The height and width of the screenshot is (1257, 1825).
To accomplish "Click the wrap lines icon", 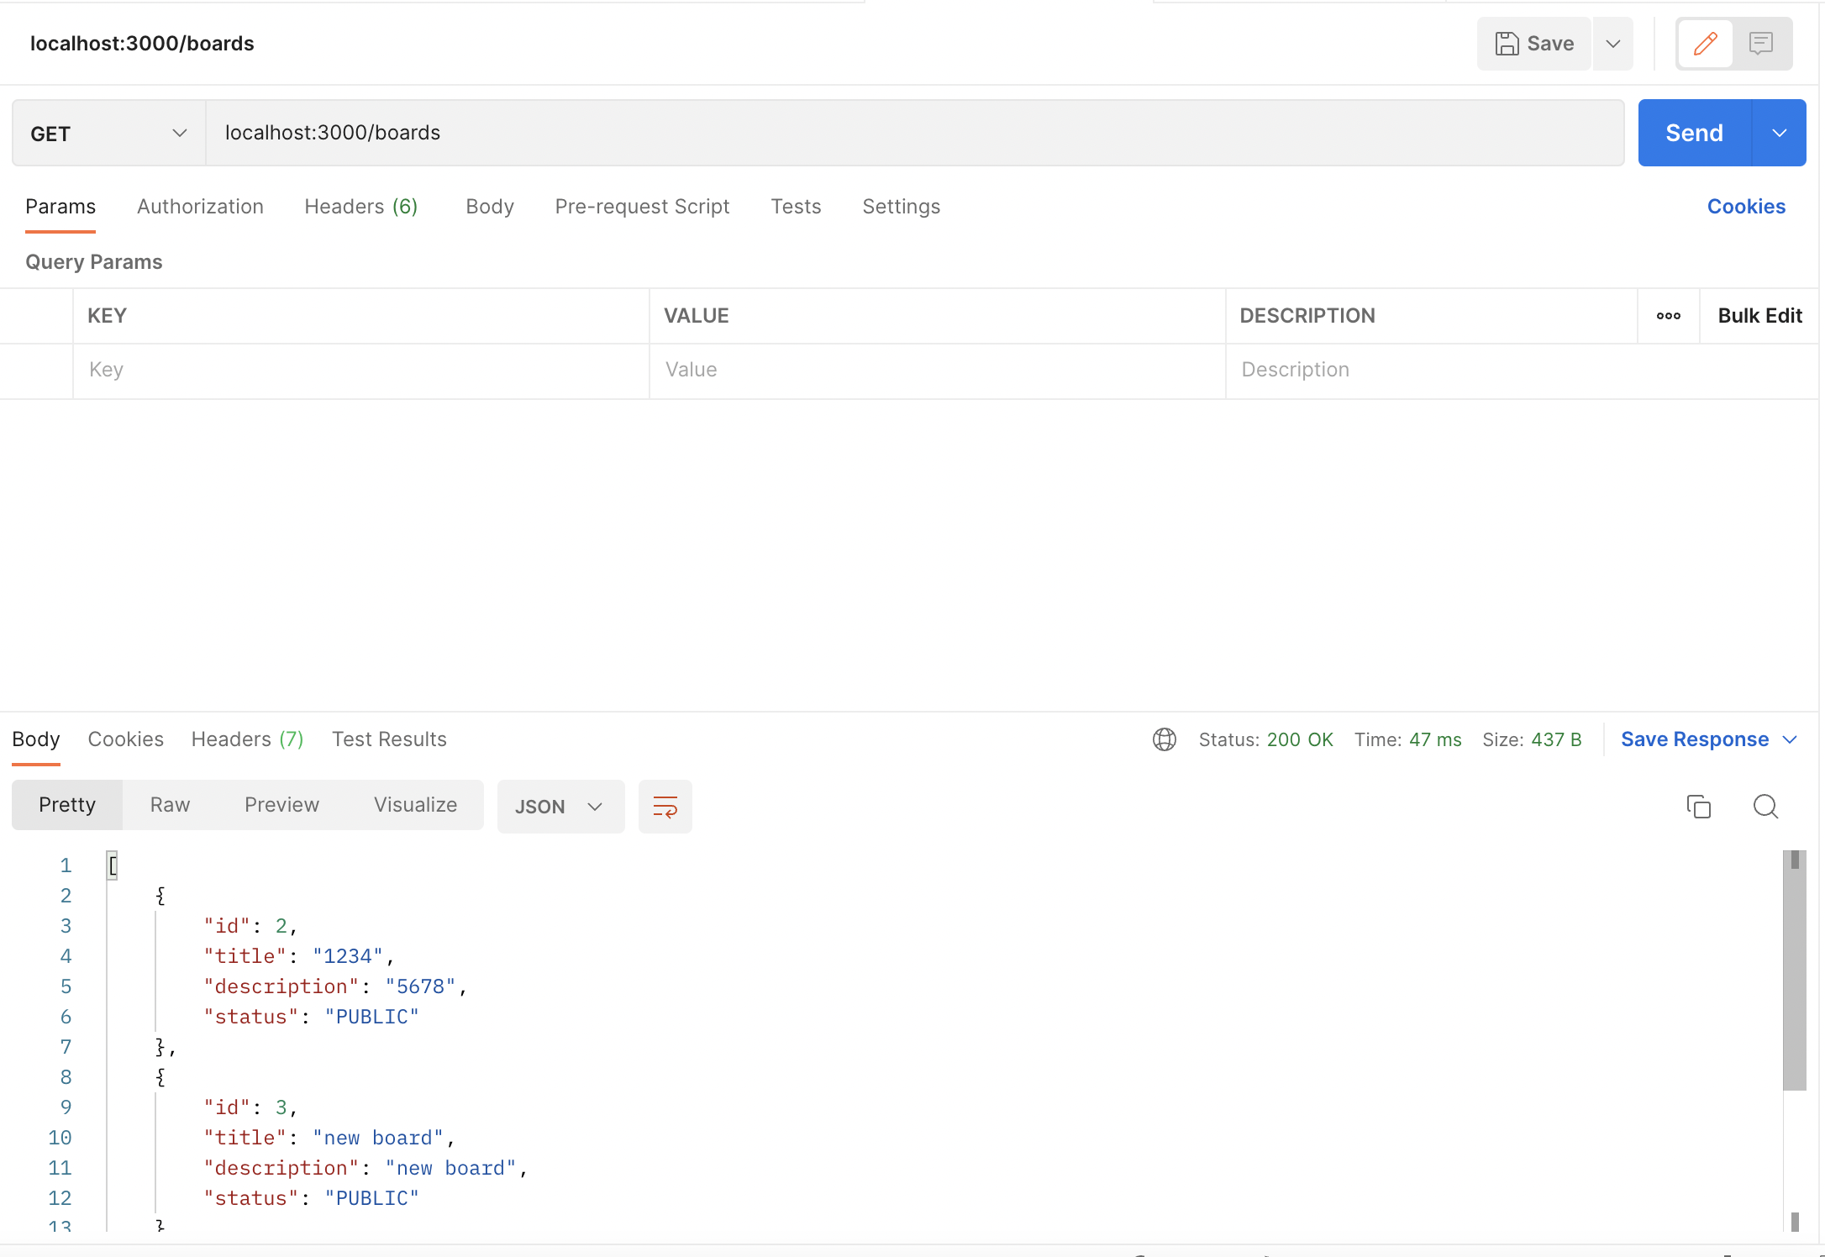I will tap(665, 807).
